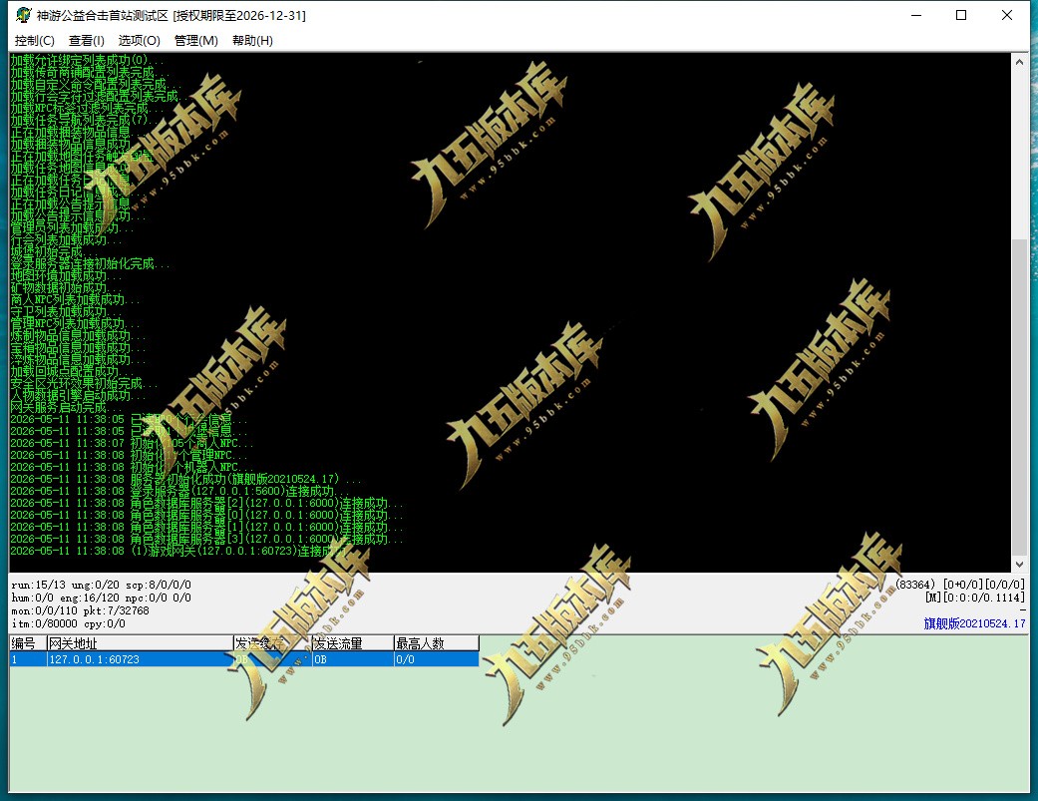Click row number 1 cell
This screenshot has width=1038, height=801.
(27, 659)
